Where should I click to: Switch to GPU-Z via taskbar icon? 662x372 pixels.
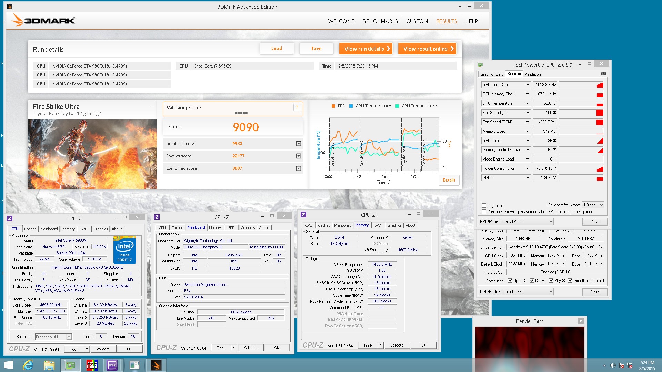click(x=70, y=365)
